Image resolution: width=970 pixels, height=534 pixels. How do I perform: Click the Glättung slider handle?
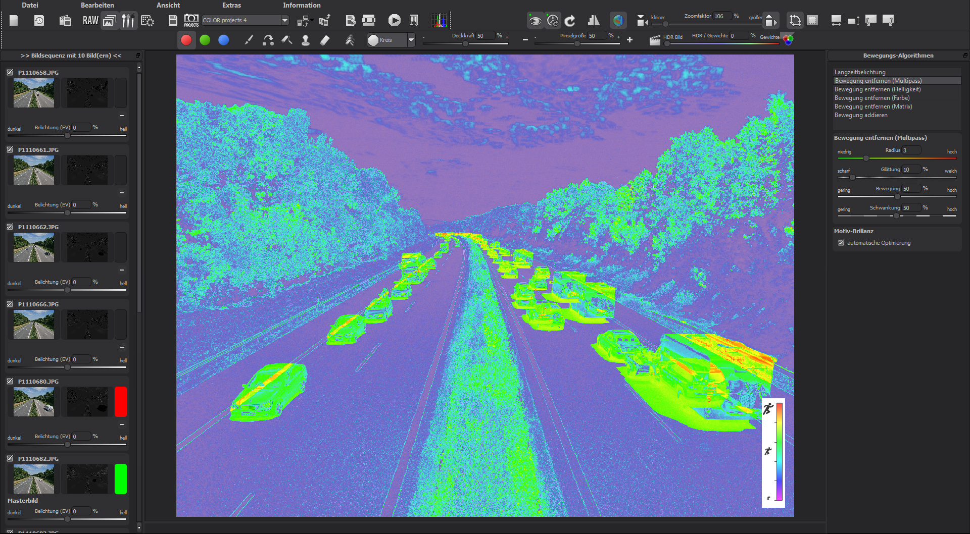pyautogui.click(x=852, y=177)
